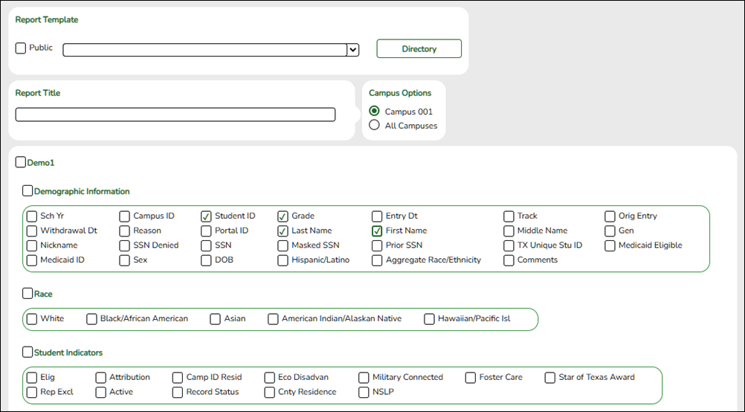Check the Reason checkbox

tap(124, 231)
